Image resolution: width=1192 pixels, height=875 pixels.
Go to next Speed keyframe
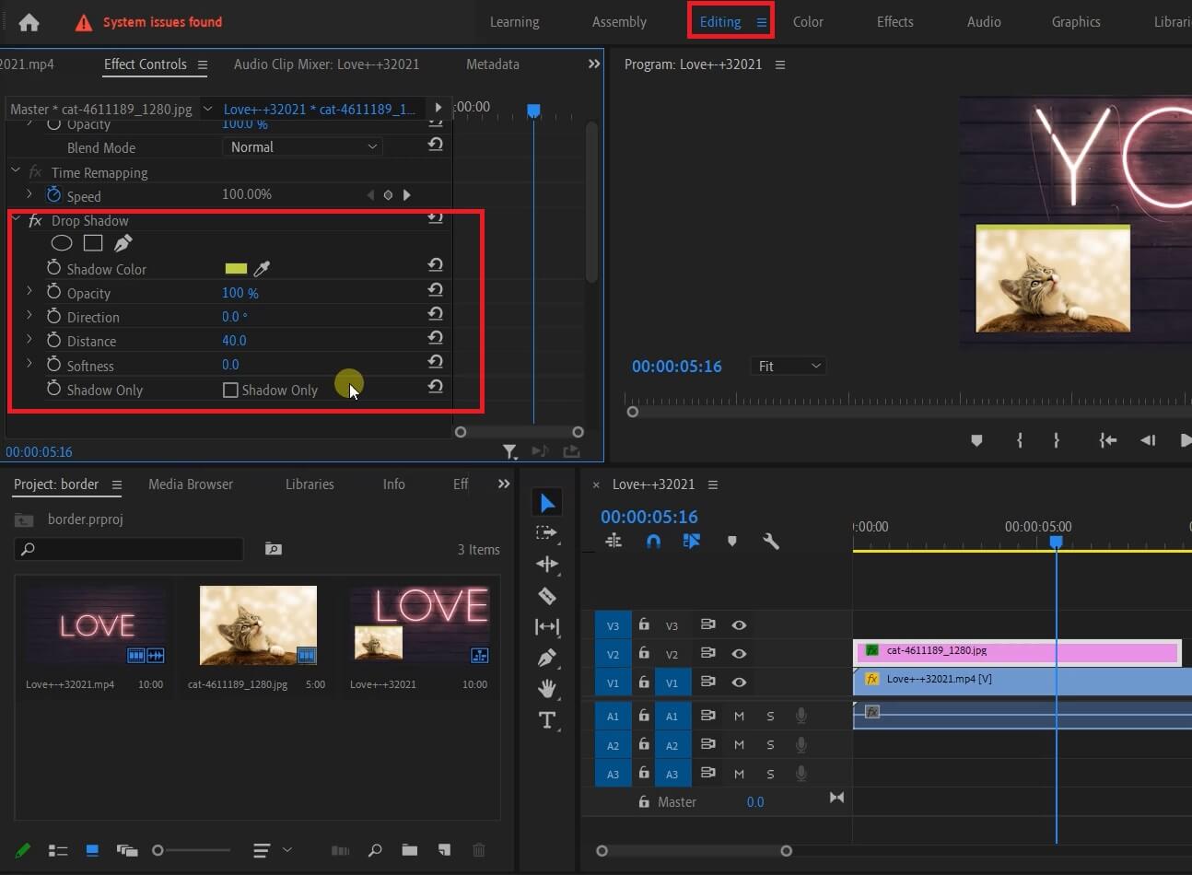click(406, 195)
